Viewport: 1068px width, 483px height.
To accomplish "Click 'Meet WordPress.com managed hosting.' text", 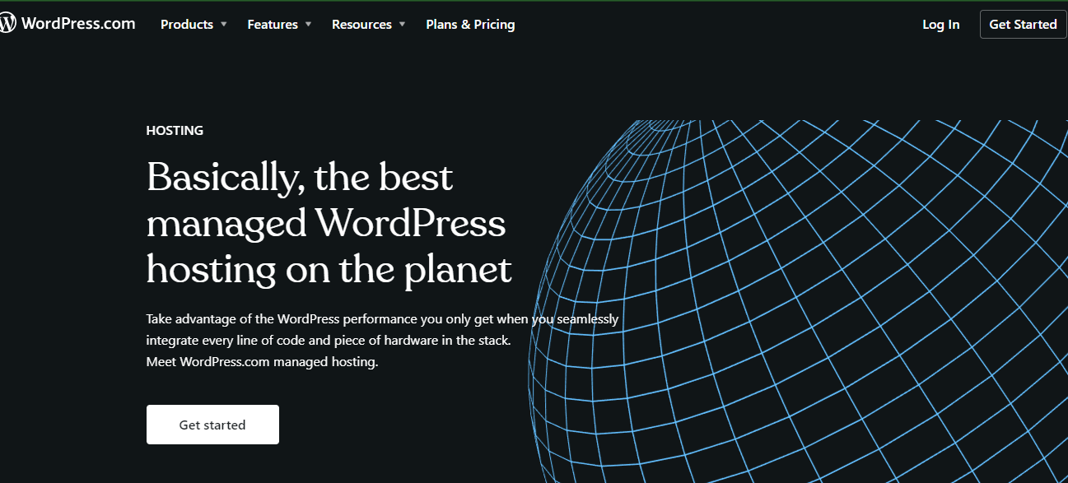I will click(x=262, y=362).
